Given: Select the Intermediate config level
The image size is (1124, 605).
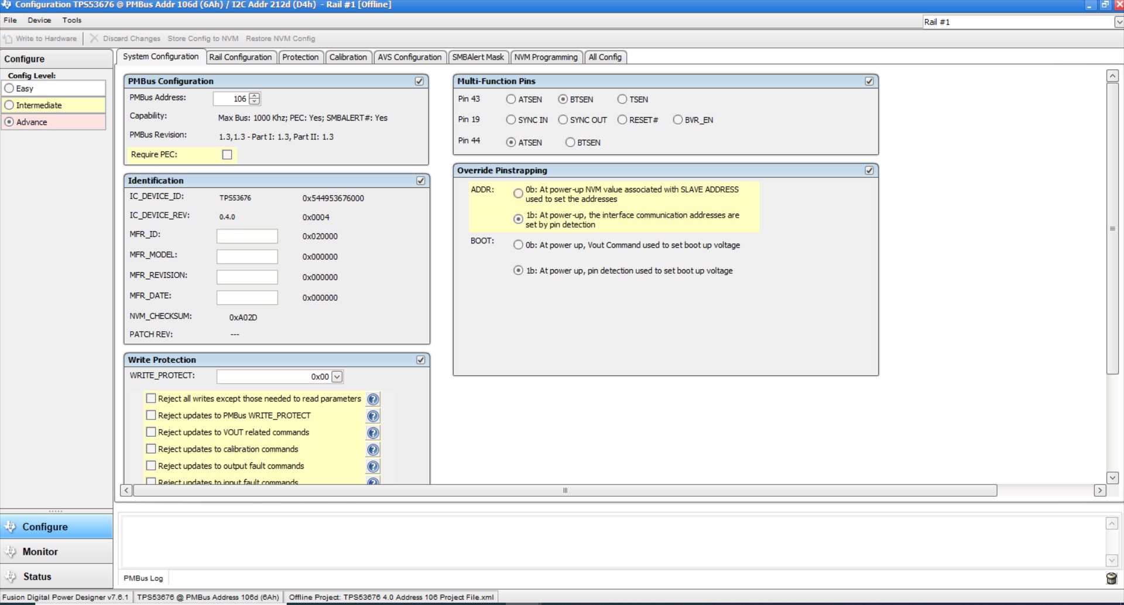Looking at the screenshot, I should pyautogui.click(x=9, y=105).
